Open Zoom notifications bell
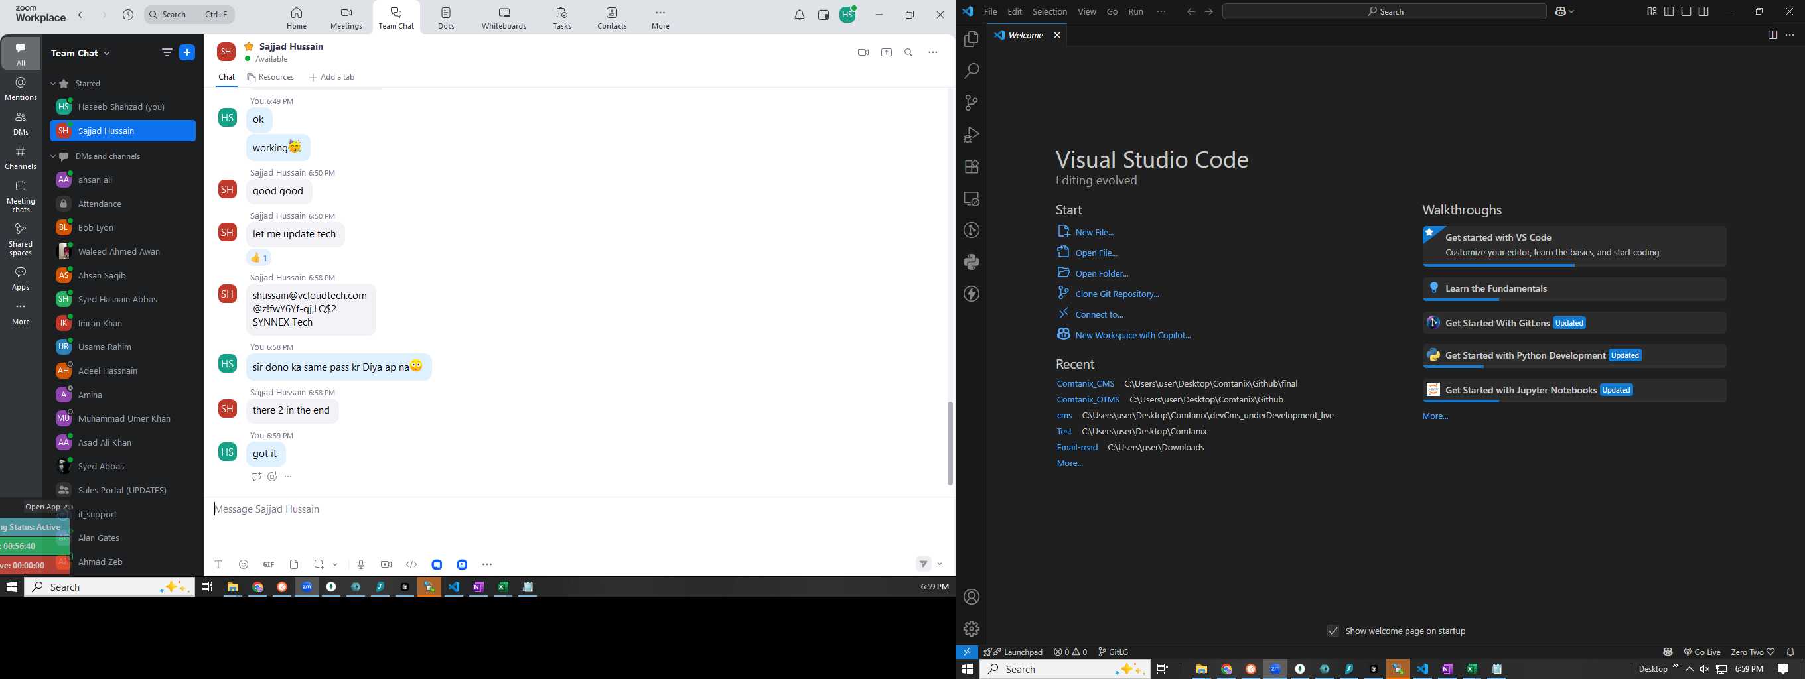The width and height of the screenshot is (1805, 679). click(800, 15)
